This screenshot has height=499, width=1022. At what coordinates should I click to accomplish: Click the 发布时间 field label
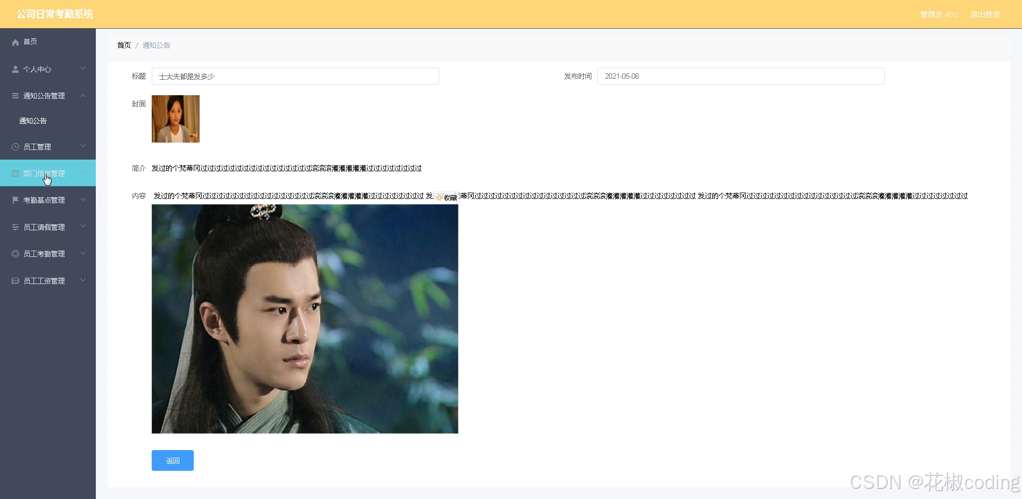tap(578, 76)
